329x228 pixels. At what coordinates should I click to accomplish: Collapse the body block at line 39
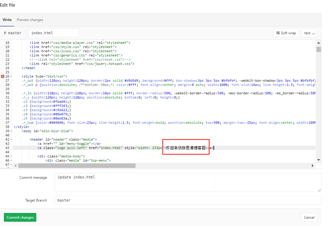pyautogui.click(x=10, y=131)
